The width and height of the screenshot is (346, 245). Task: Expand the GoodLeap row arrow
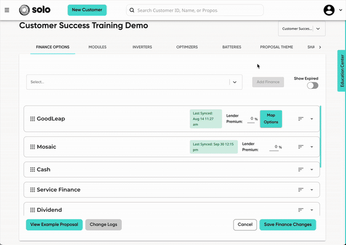tap(311, 119)
